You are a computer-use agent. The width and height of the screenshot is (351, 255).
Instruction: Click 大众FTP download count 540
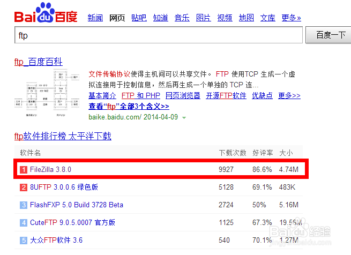point(225,240)
